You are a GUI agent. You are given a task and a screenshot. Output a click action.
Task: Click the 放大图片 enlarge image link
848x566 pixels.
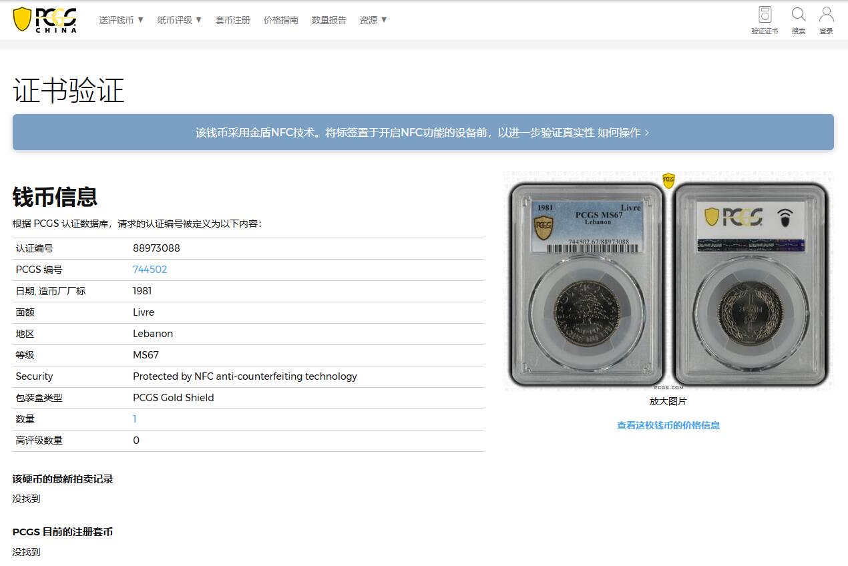pos(668,401)
